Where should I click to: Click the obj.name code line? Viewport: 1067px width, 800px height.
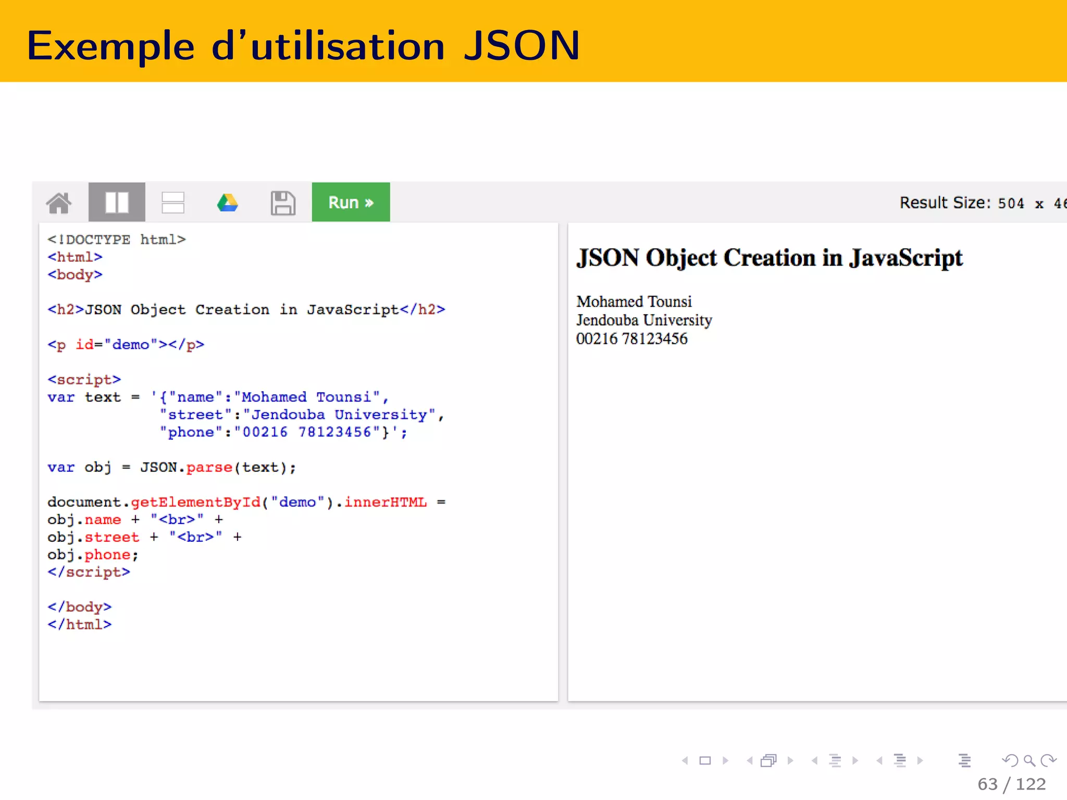point(135,520)
